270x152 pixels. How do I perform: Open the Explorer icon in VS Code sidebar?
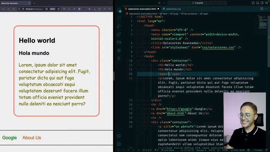pyautogui.click(x=119, y=10)
